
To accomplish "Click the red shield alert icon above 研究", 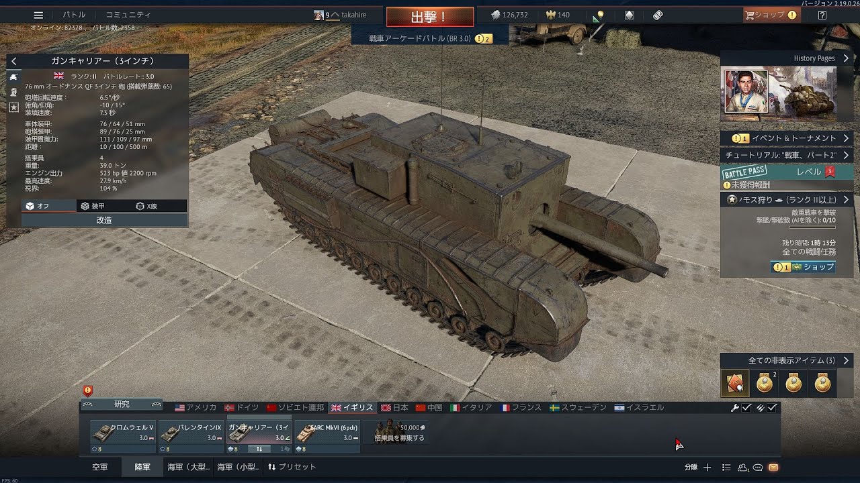I will point(87,390).
